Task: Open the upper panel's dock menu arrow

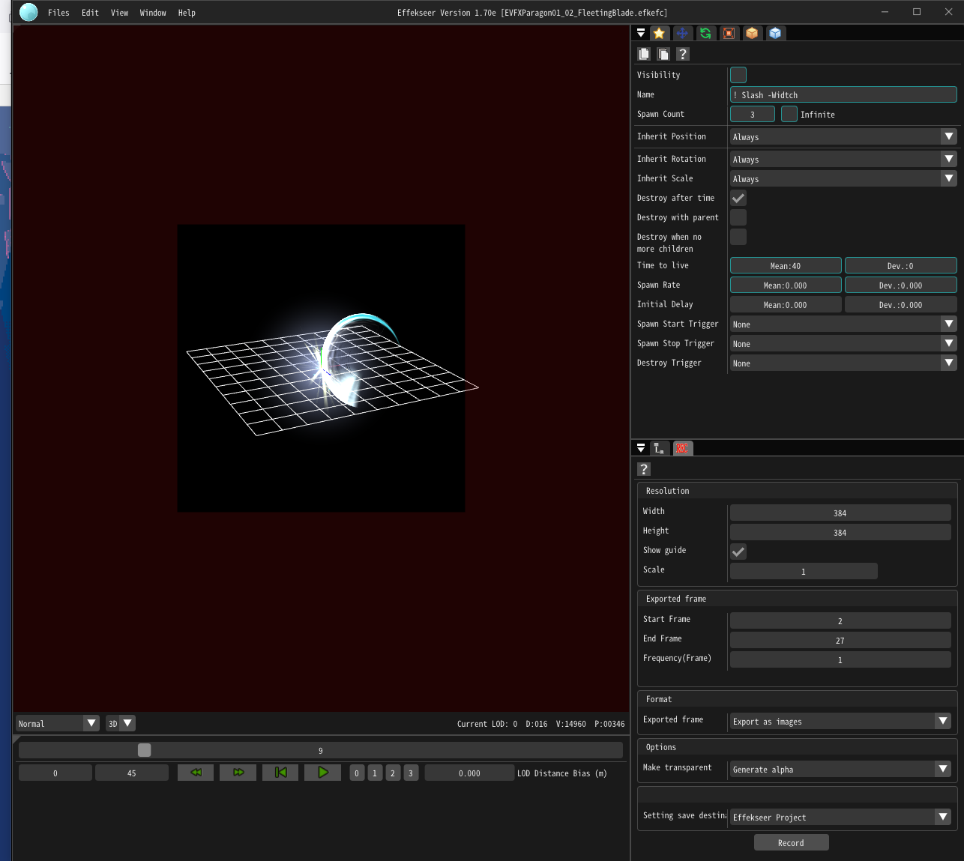Action: (641, 33)
